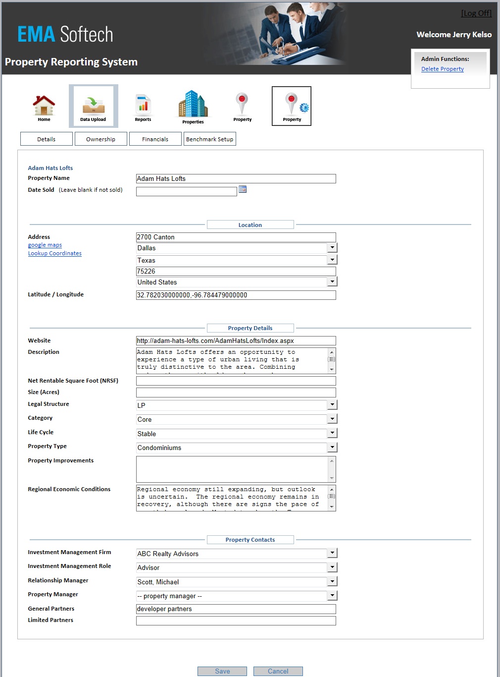Open the Data Upload icon
Viewport: 500px width, 677px height.
[x=93, y=106]
